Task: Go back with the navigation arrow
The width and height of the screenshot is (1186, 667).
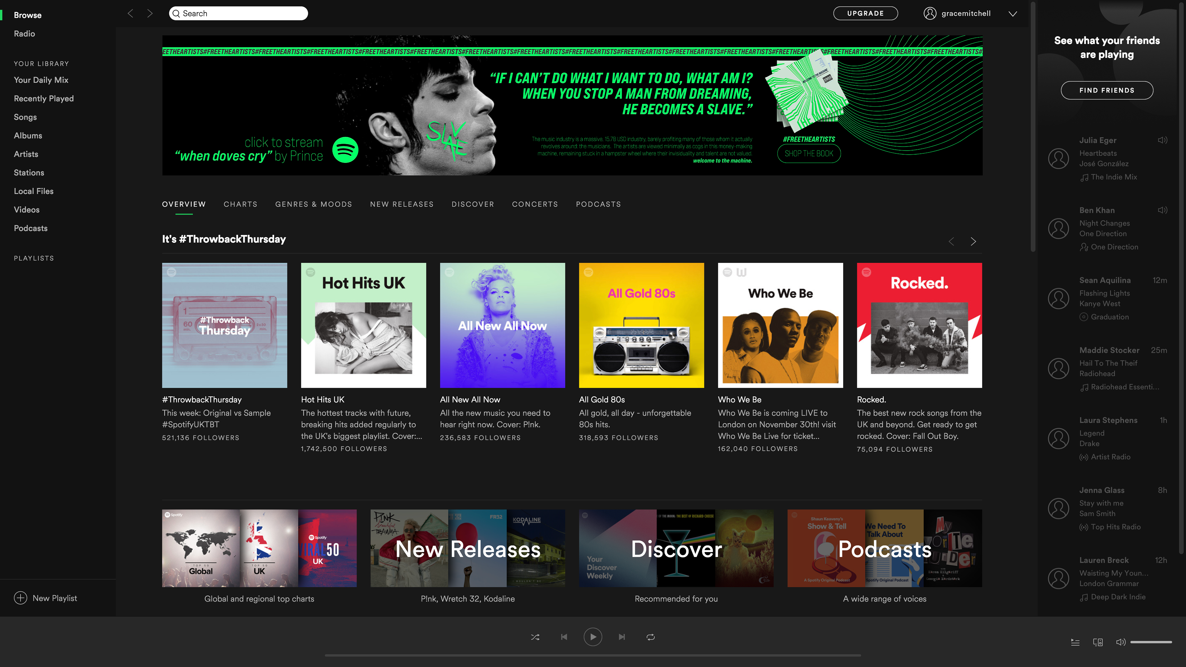Action: [130, 13]
